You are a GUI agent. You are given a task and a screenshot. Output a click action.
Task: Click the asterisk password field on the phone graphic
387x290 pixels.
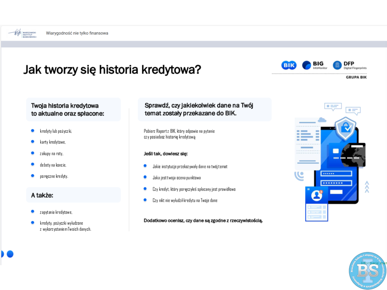335,183
